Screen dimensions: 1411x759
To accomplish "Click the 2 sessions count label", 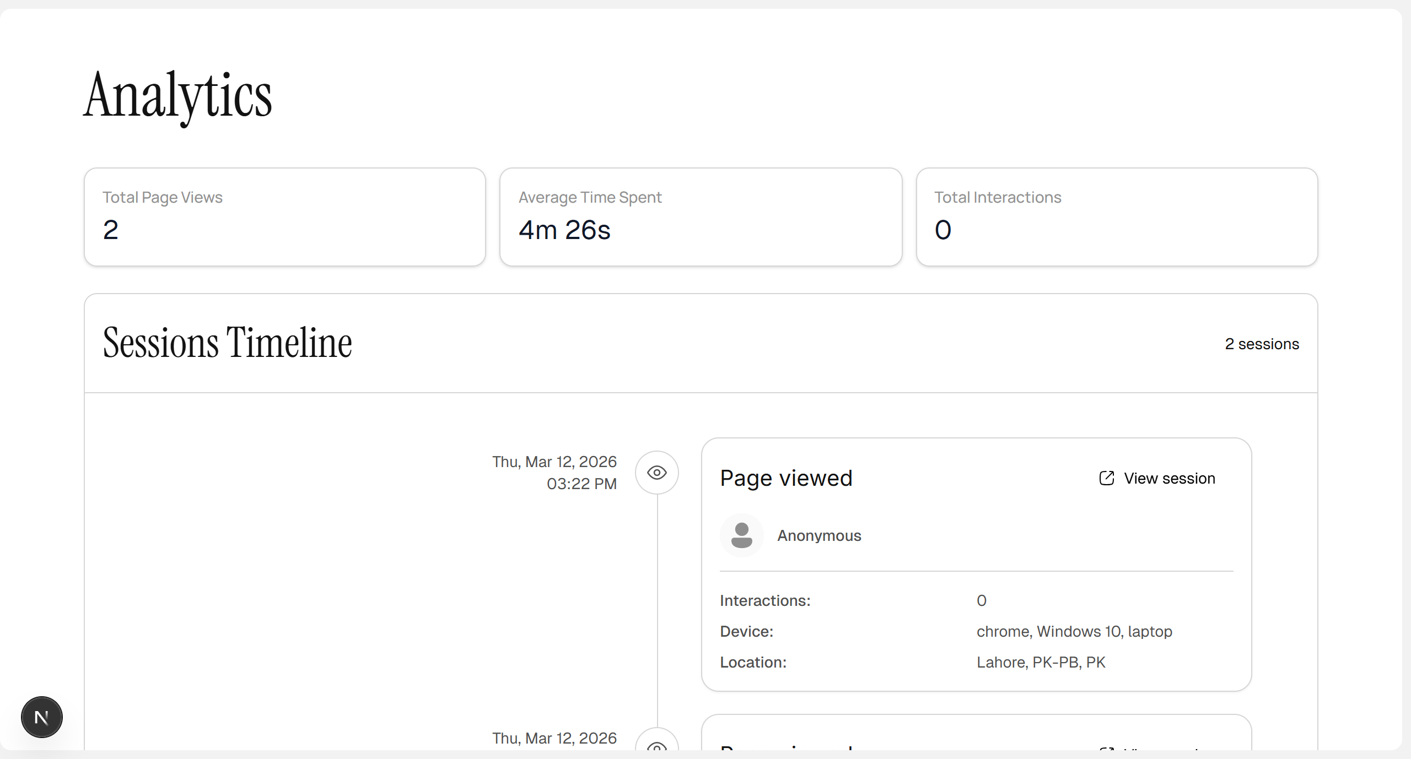I will (x=1262, y=344).
